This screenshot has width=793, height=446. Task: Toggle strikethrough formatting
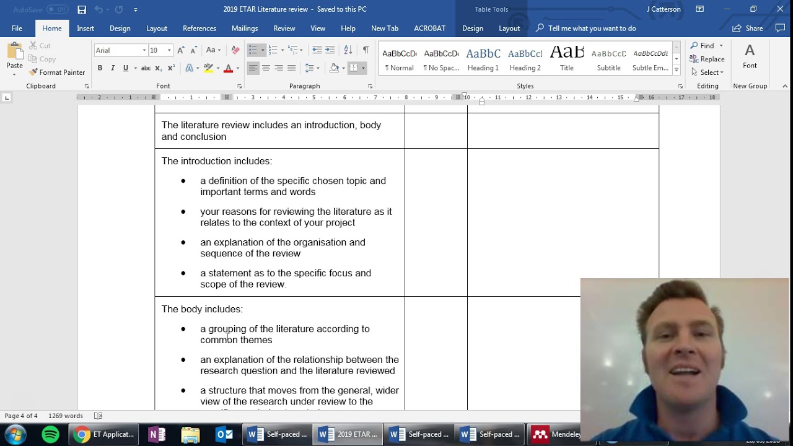pos(146,68)
